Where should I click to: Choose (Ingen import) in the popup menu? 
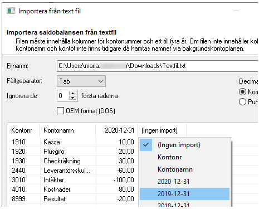(x=184, y=145)
